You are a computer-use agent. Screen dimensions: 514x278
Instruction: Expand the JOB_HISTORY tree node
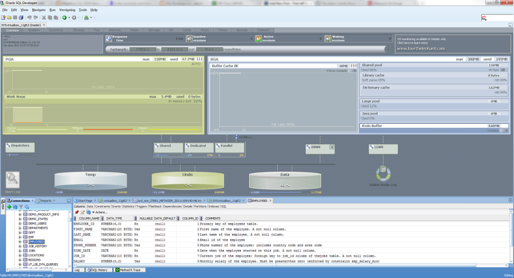(x=20, y=246)
